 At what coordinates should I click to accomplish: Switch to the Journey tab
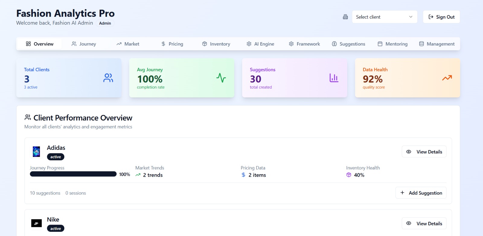coord(84,44)
